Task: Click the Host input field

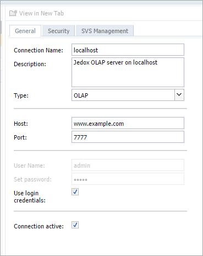Action: [x=128, y=123]
